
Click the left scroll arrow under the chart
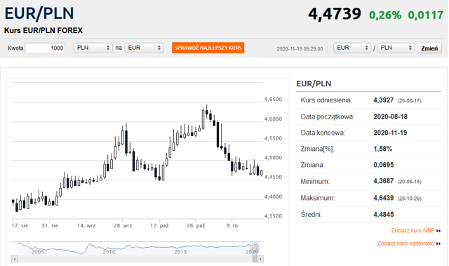(x=15, y=259)
